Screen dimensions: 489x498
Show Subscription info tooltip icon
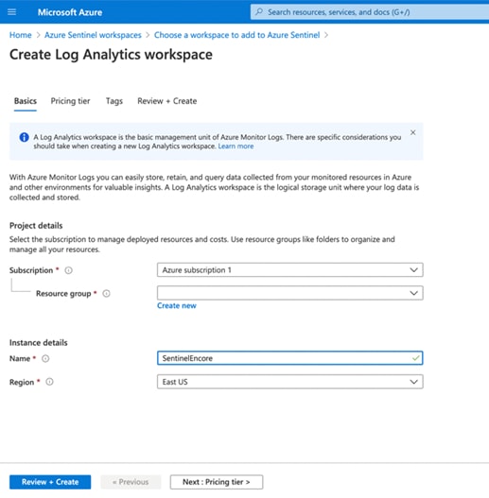point(69,270)
